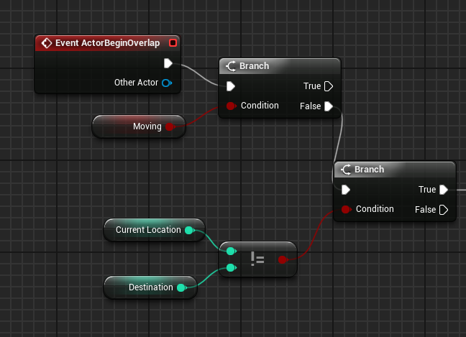Click False pin on Branch wired to Moving
The width and height of the screenshot is (466, 337).
click(329, 106)
